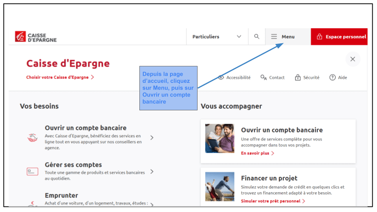Screen dimensions: 377x212
Task: Click Ouvrir un compte bancaire title in Vous accompagner
Action: click(282, 130)
